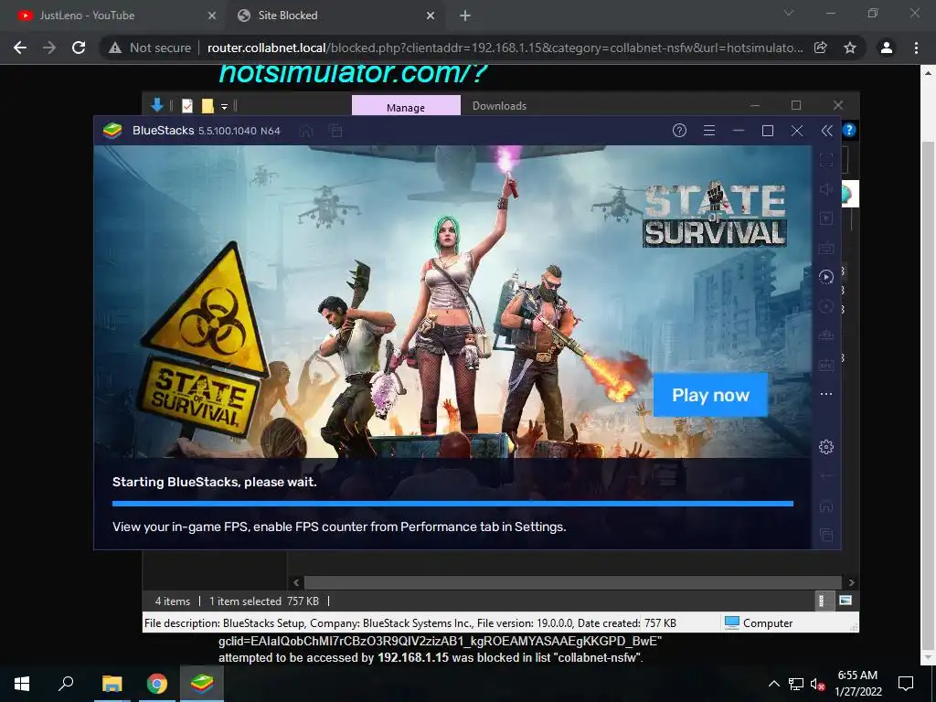Open the Customize Quick Access Toolbar dropdown
The height and width of the screenshot is (702, 936).
coord(225,106)
